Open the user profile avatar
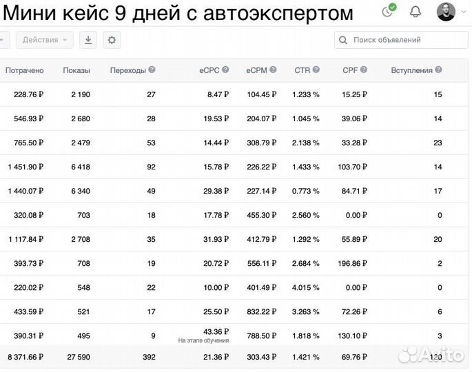This screenshot has height=372, width=472. [446, 12]
